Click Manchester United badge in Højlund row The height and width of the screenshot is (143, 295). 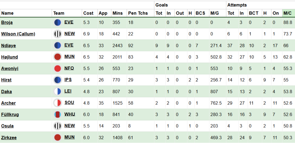58,57
